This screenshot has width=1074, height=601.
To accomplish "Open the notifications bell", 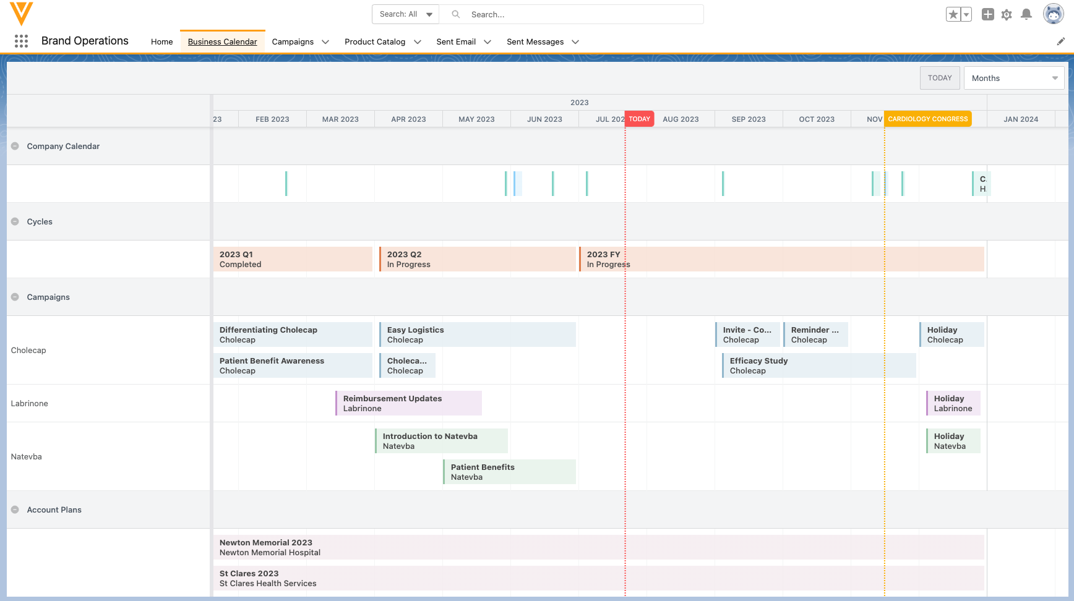I will pyautogui.click(x=1026, y=14).
